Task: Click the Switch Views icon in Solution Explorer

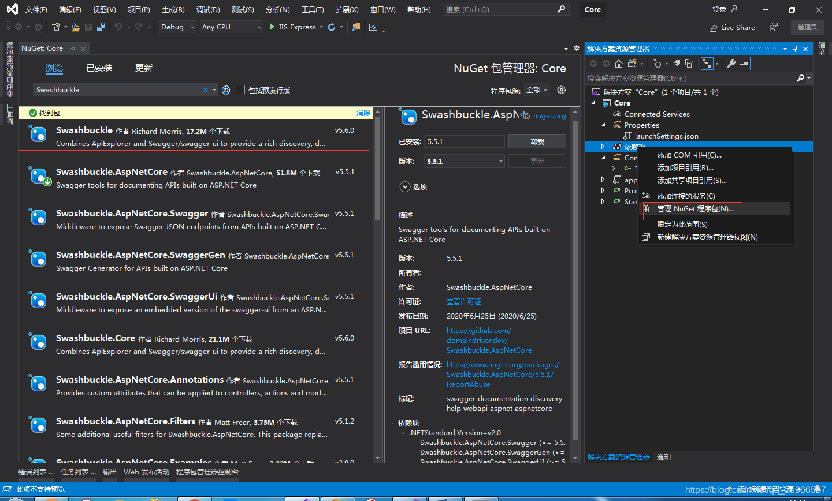Action: 632,63
